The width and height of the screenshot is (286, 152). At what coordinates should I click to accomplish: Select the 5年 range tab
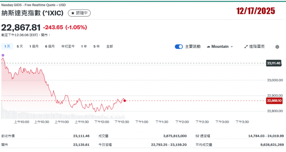[96, 46]
